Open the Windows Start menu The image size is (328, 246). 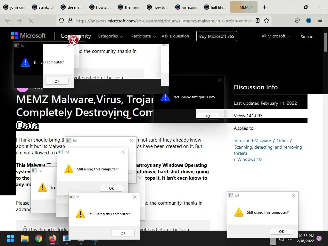pos(10,238)
